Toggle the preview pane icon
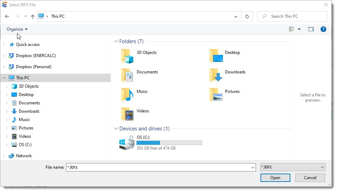This screenshot has width=337, height=192. click(311, 29)
